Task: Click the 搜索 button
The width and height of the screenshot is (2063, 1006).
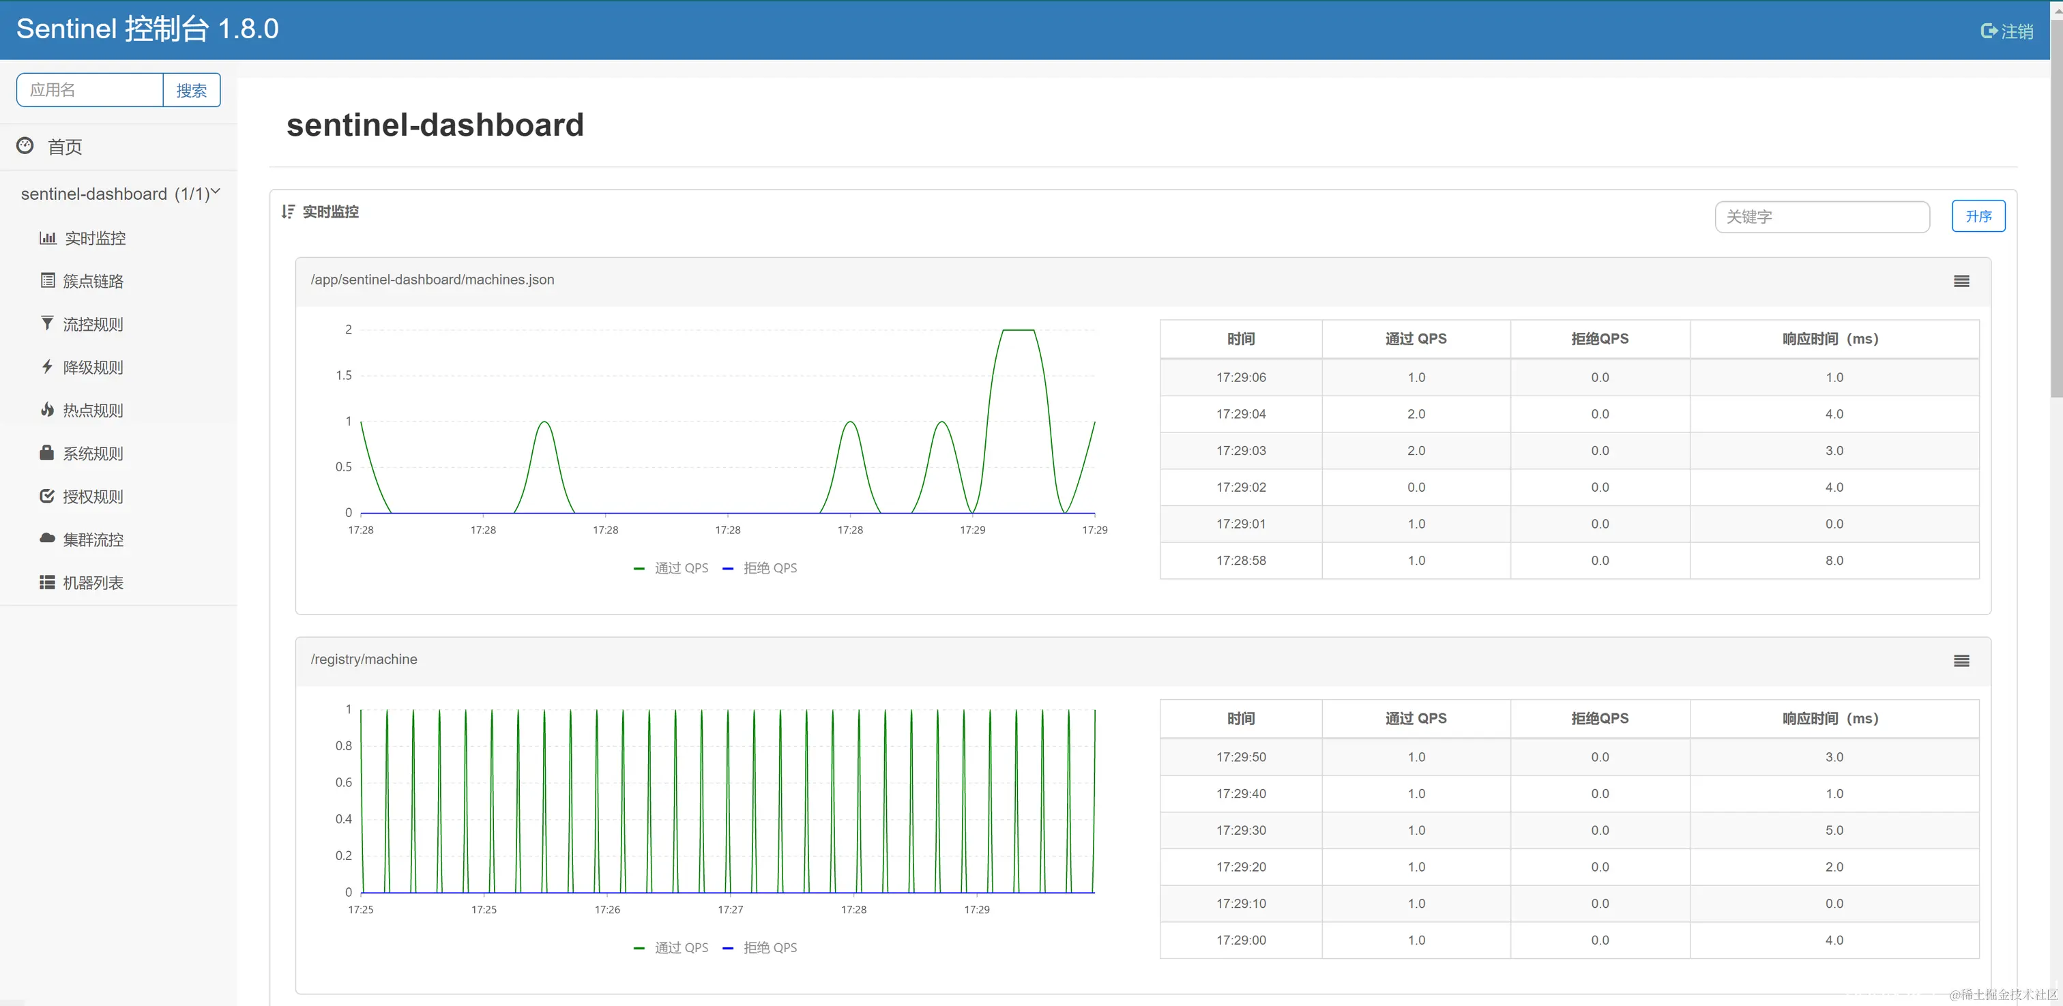Action: coord(192,91)
